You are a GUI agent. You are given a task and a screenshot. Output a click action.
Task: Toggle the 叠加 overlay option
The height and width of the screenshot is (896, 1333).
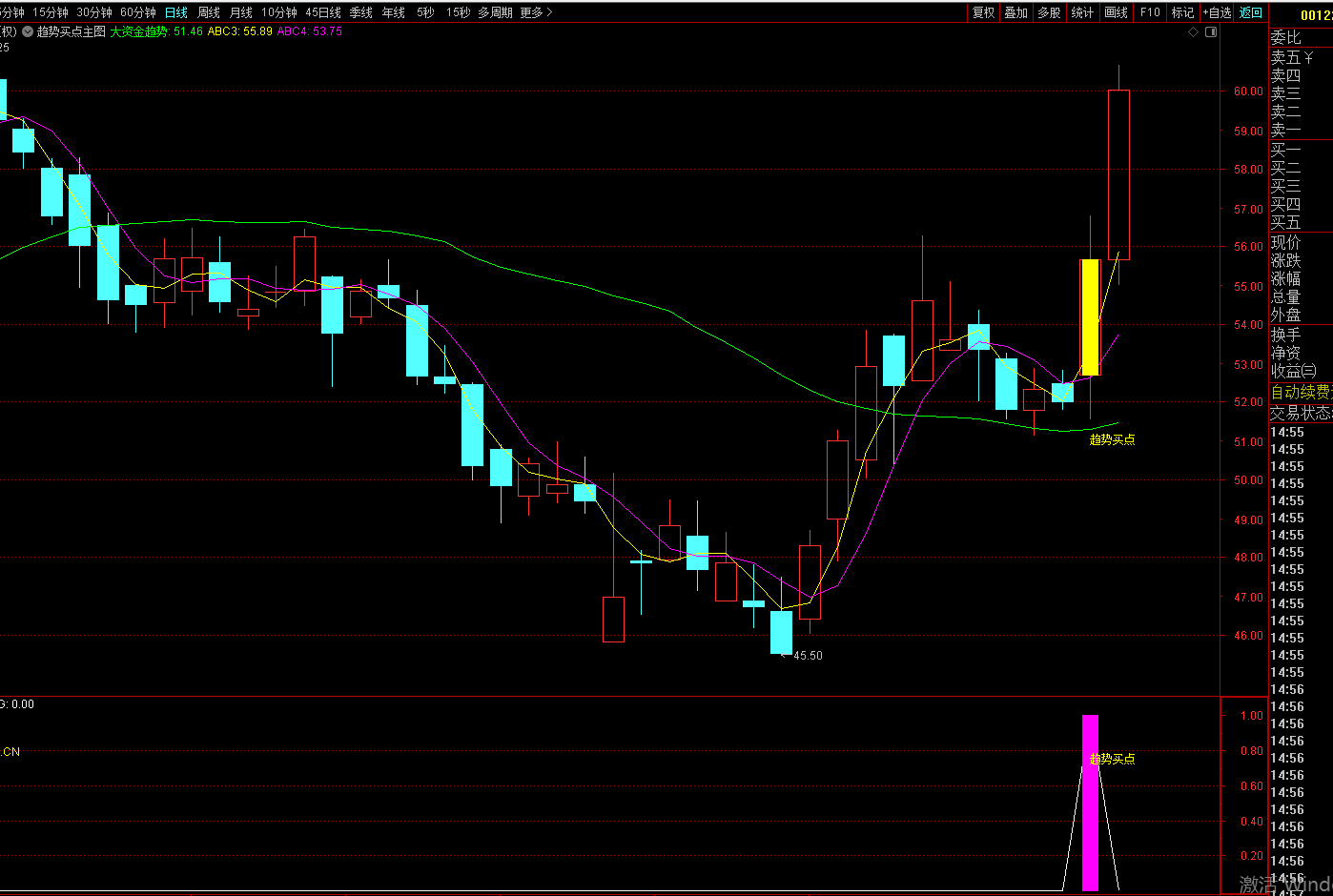(1016, 12)
